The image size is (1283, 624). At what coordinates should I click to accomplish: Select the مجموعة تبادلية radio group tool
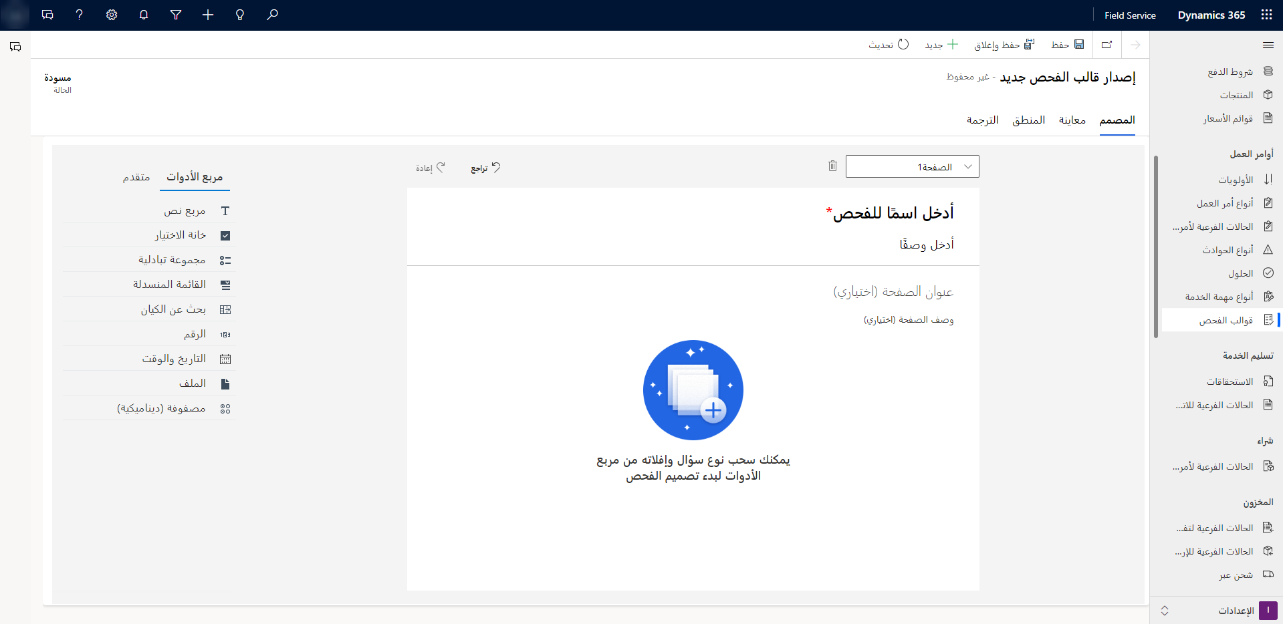click(x=149, y=260)
